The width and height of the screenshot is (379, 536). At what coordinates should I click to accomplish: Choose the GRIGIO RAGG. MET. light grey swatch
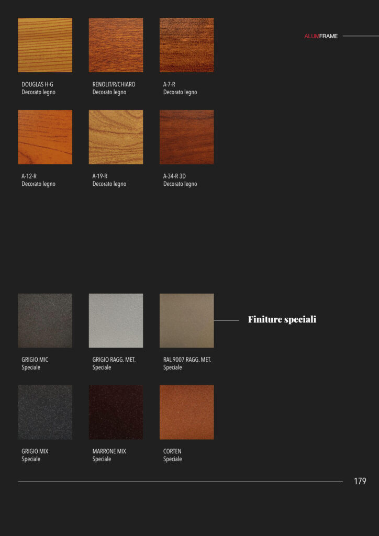(116, 321)
